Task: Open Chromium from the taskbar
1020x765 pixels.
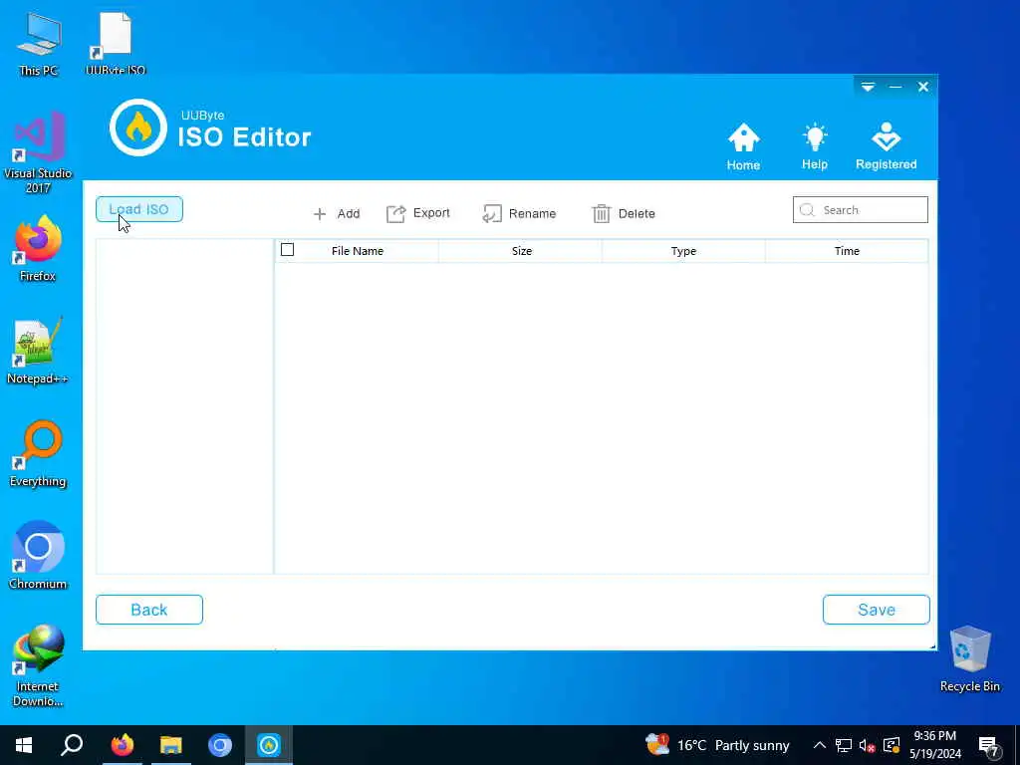Action: [x=220, y=745]
